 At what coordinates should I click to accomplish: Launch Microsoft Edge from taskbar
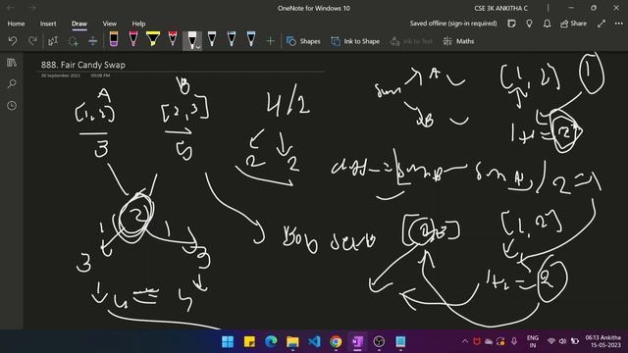pos(271,342)
